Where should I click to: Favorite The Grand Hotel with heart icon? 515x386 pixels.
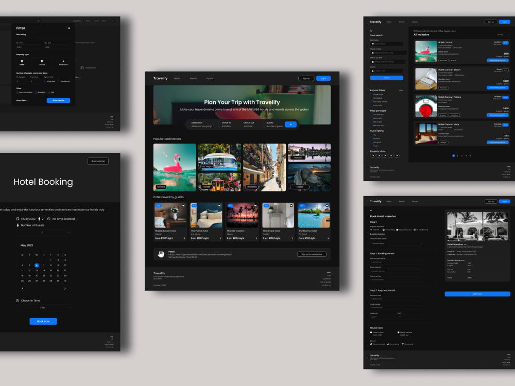291,206
